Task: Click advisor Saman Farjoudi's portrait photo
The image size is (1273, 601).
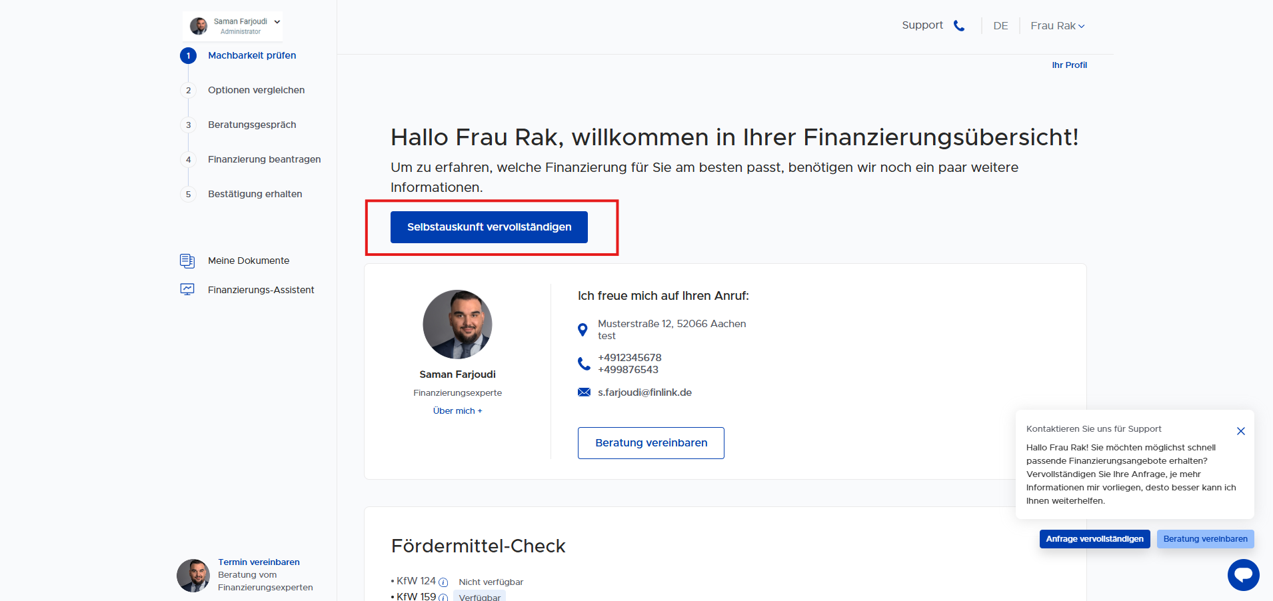Action: coord(457,324)
